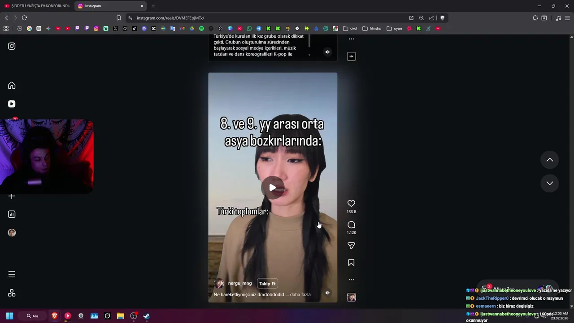Open Windows Start menu
The width and height of the screenshot is (574, 323).
point(9,316)
